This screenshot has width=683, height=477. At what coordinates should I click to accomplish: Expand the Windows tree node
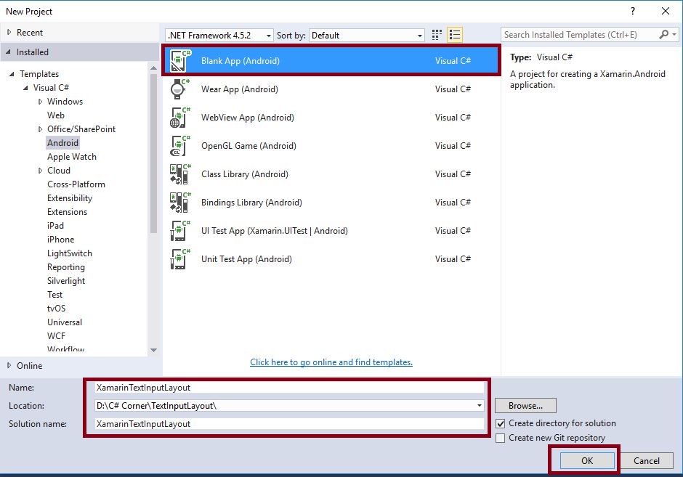[x=40, y=102]
